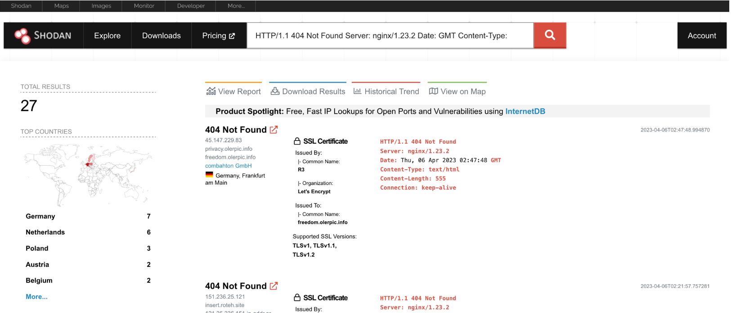Expand More... under top countries
736x313 pixels.
pos(36,296)
